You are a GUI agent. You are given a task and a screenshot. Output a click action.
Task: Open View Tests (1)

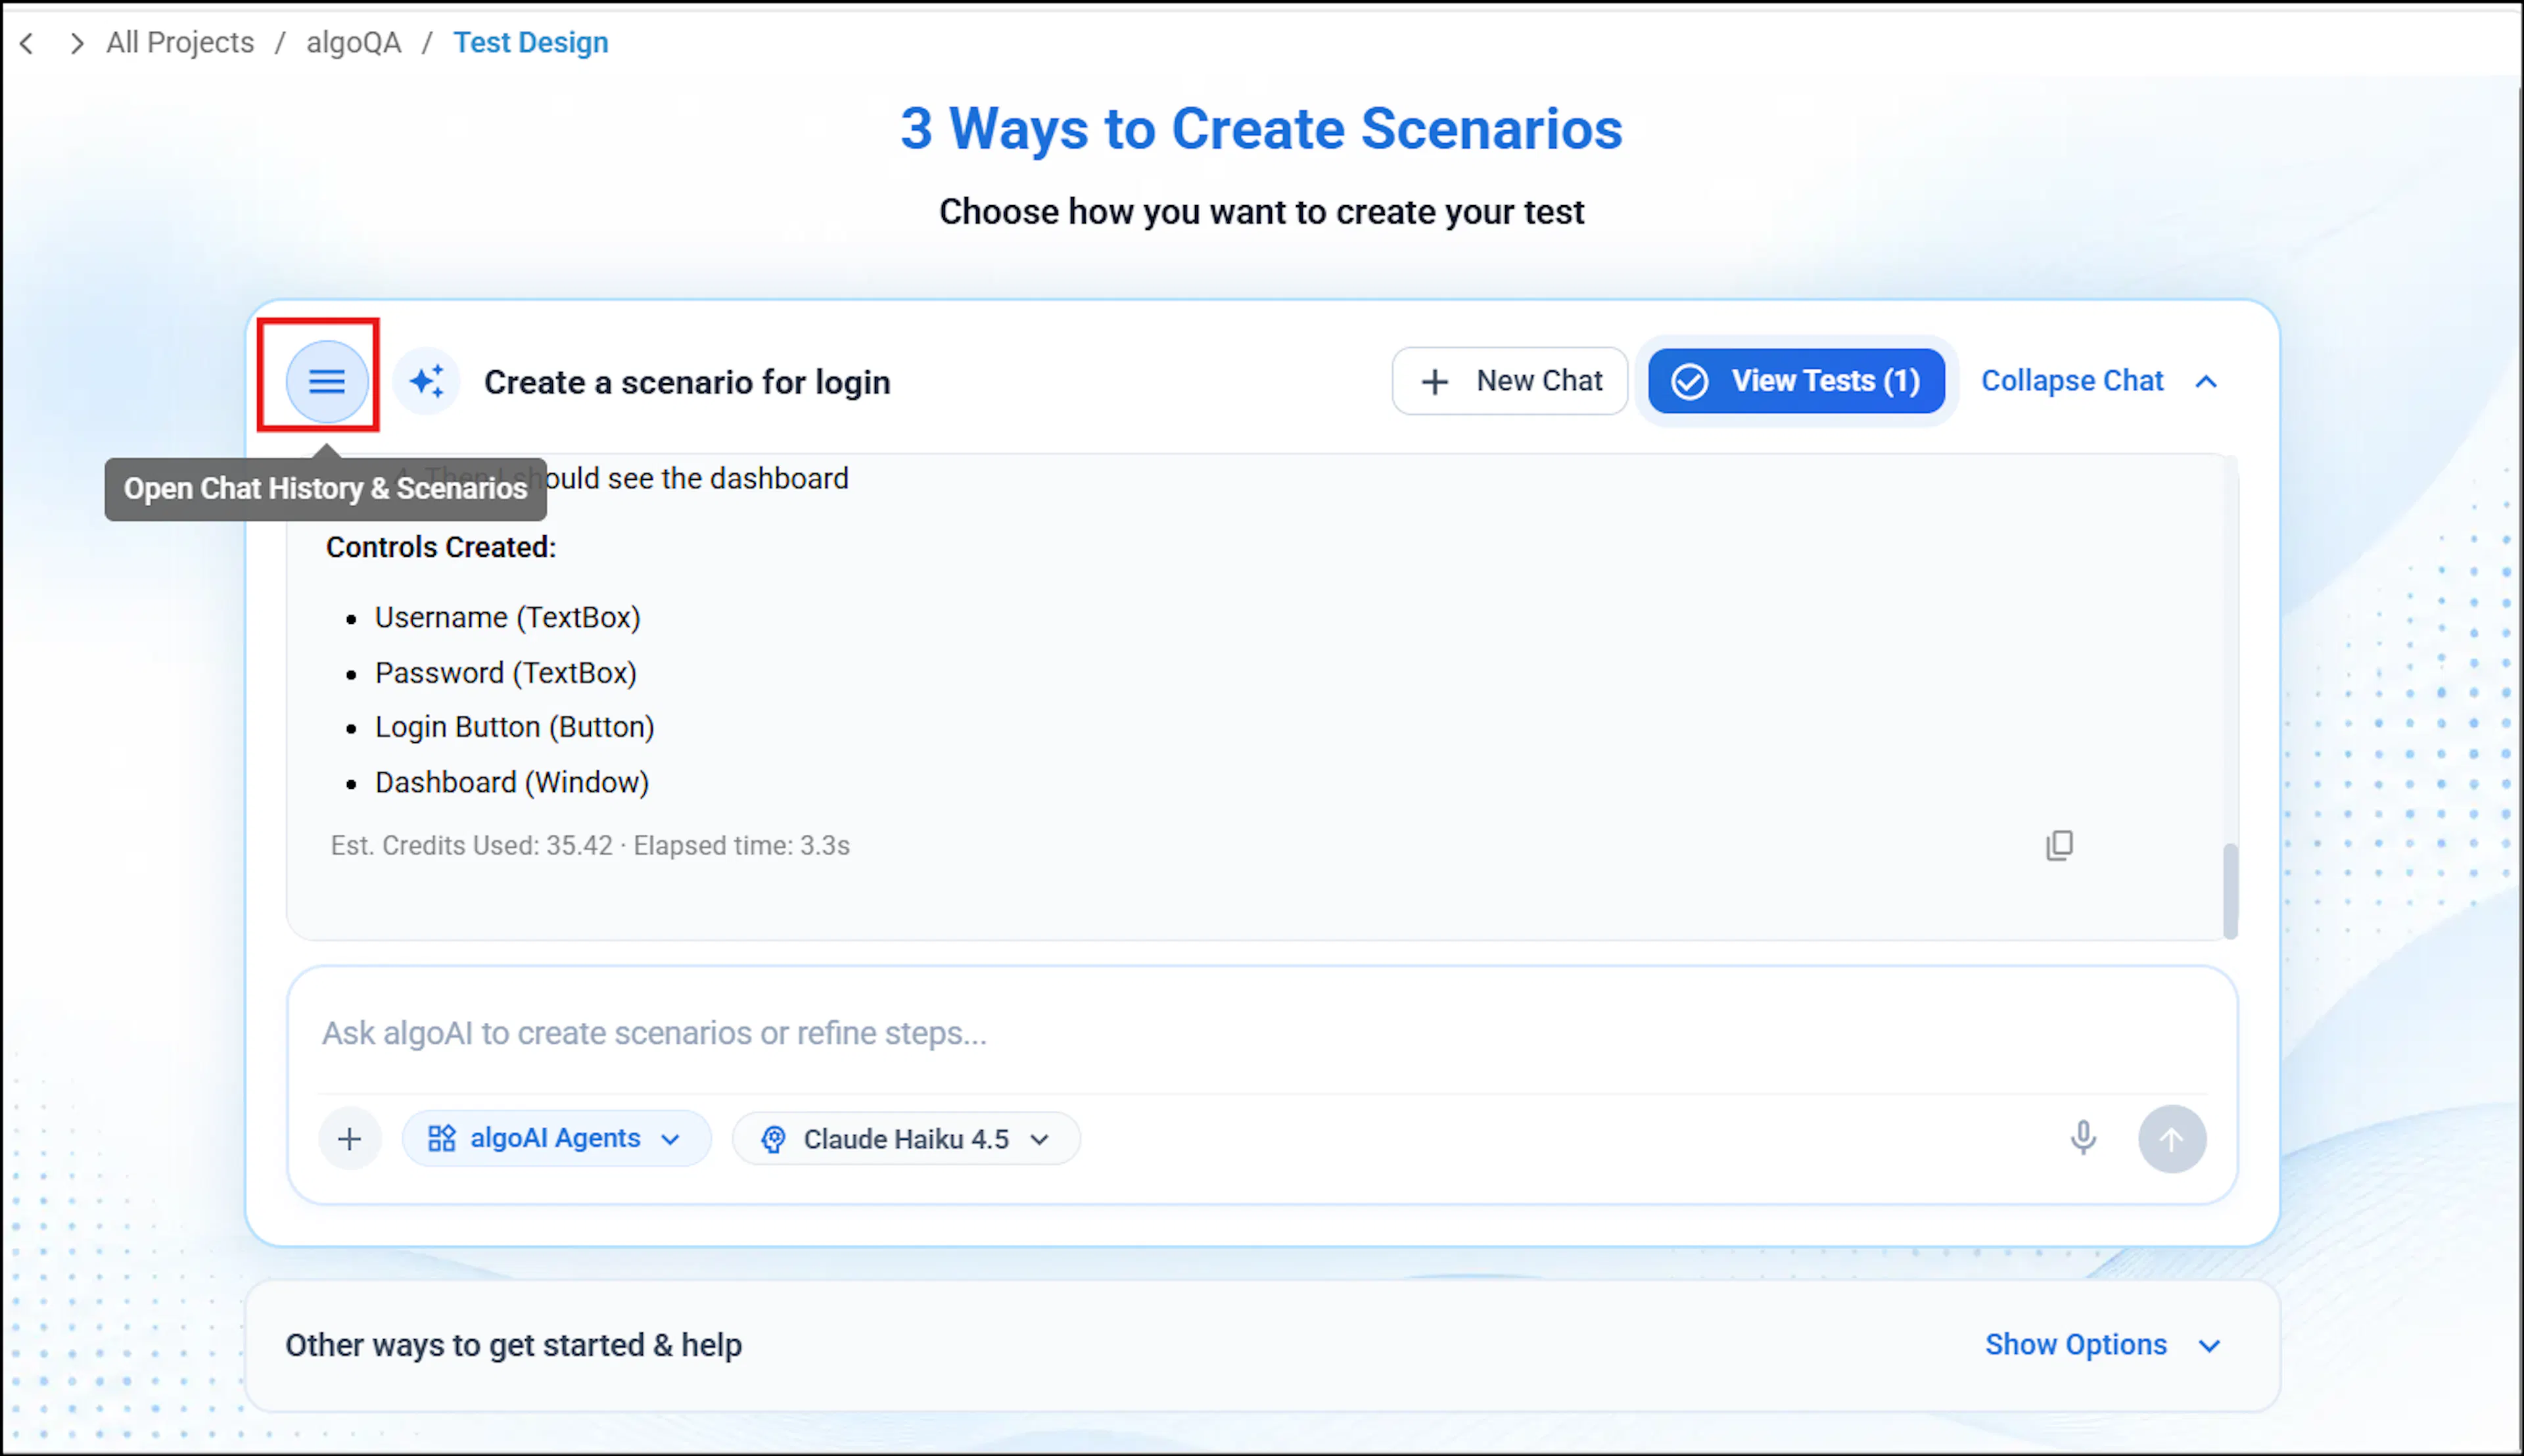click(1796, 381)
